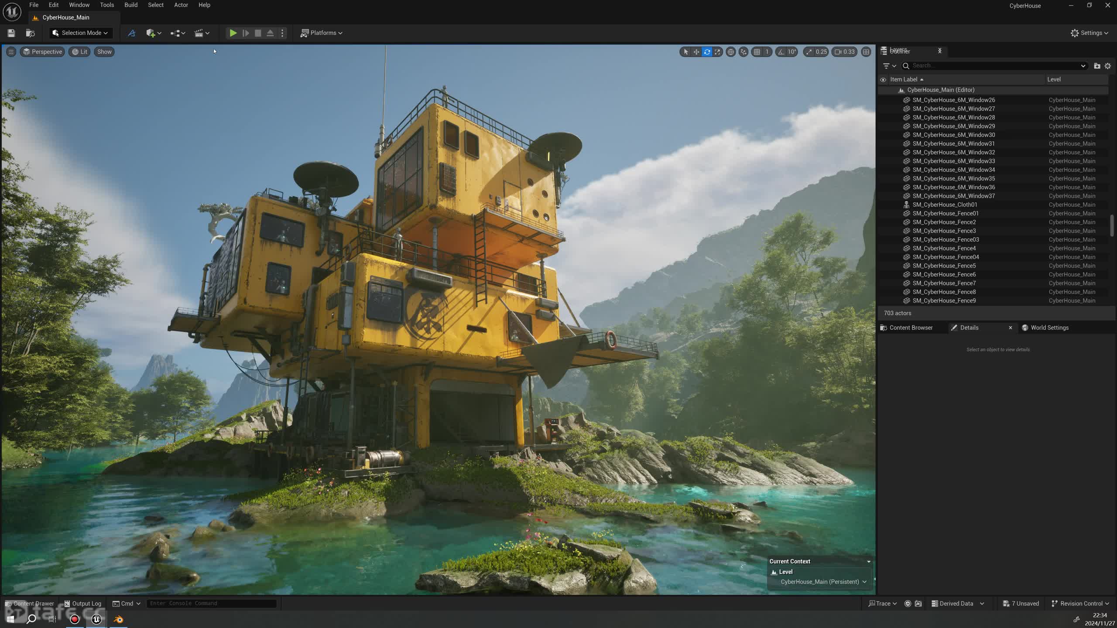Image resolution: width=1117 pixels, height=628 pixels.
Task: Open the Derived Data menu
Action: click(x=957, y=604)
